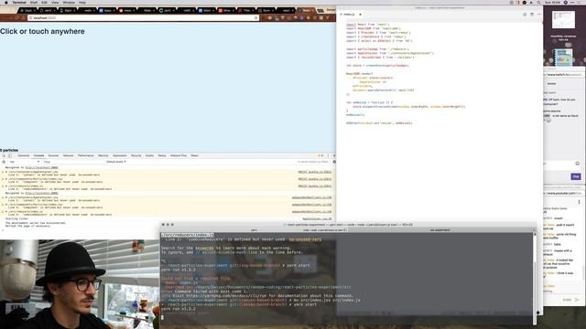Select the index.js tab in code editor

(349, 15)
